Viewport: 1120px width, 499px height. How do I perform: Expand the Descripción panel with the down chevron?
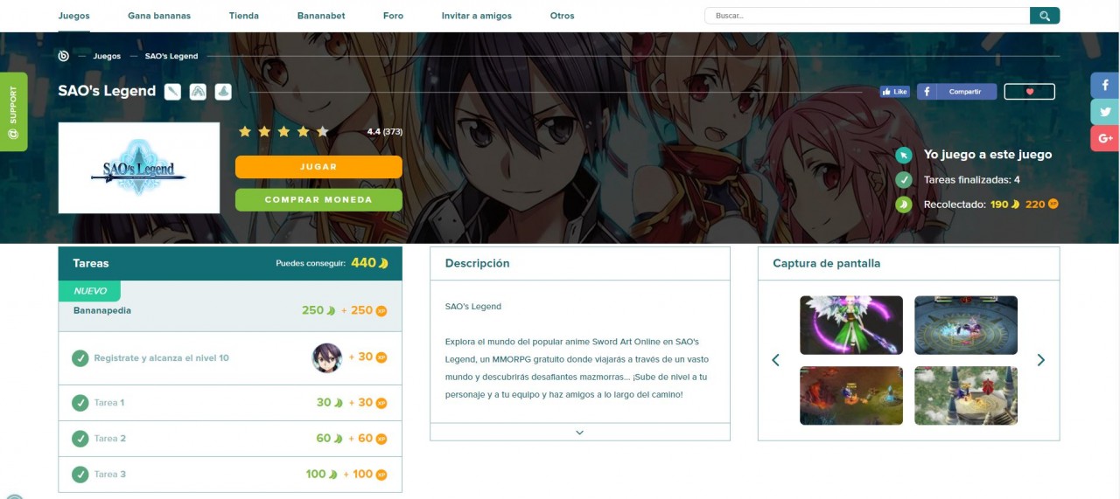[x=579, y=432]
